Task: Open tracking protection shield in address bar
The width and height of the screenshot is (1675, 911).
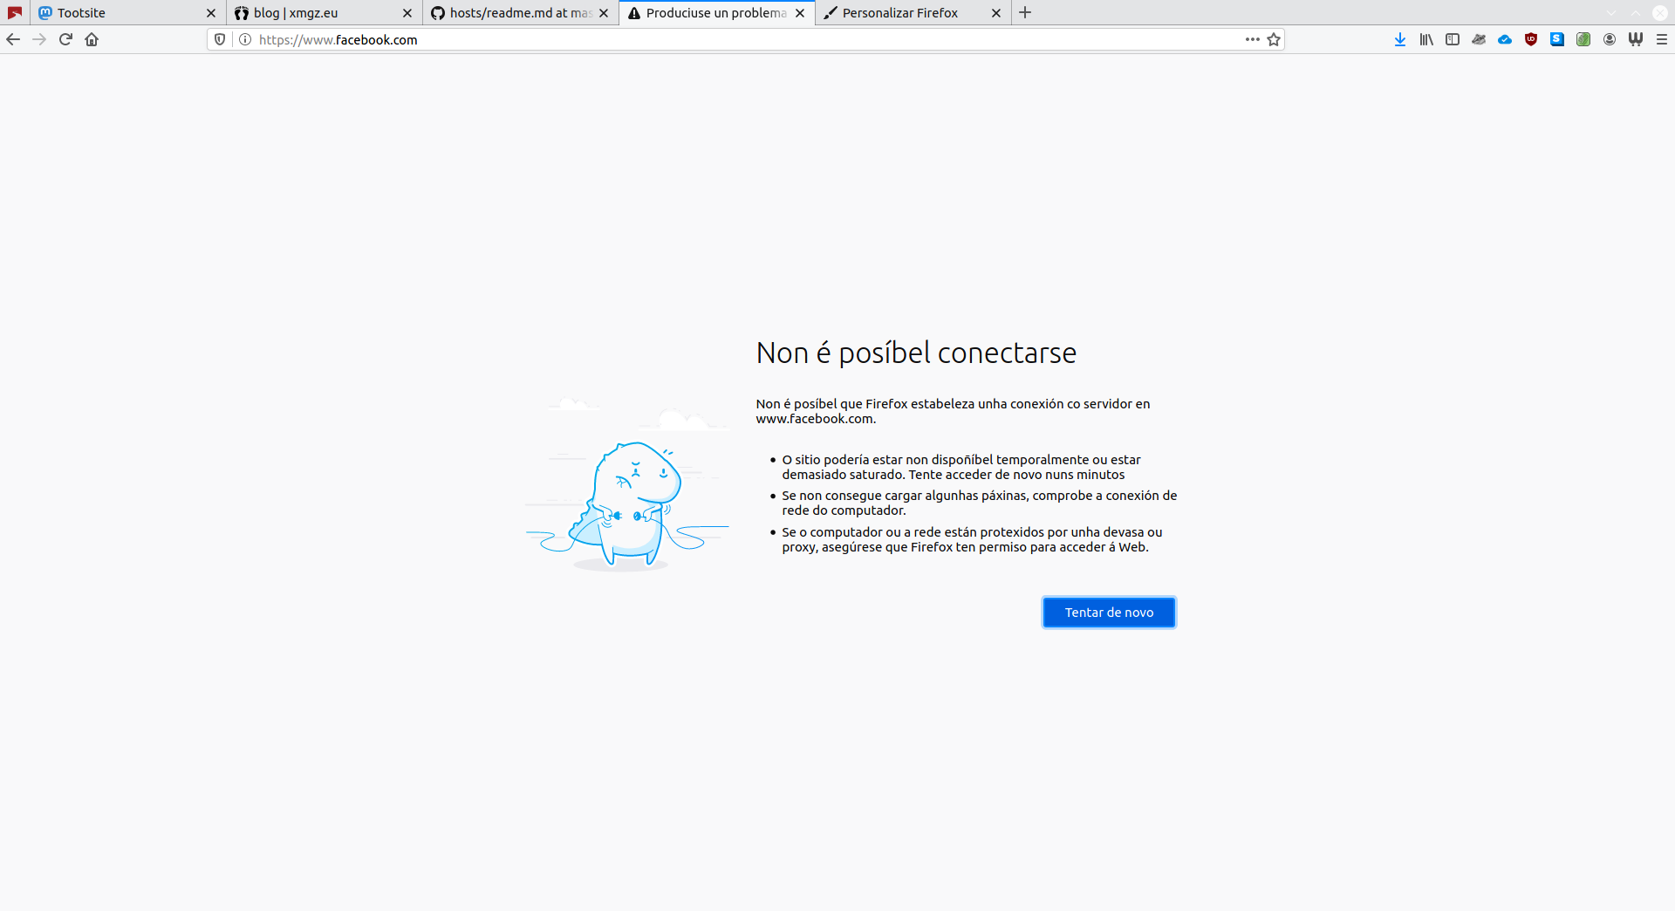Action: pyautogui.click(x=220, y=39)
